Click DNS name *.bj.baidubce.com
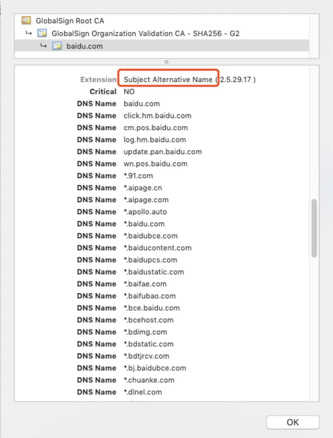Image resolution: width=333 pixels, height=438 pixels. click(155, 368)
